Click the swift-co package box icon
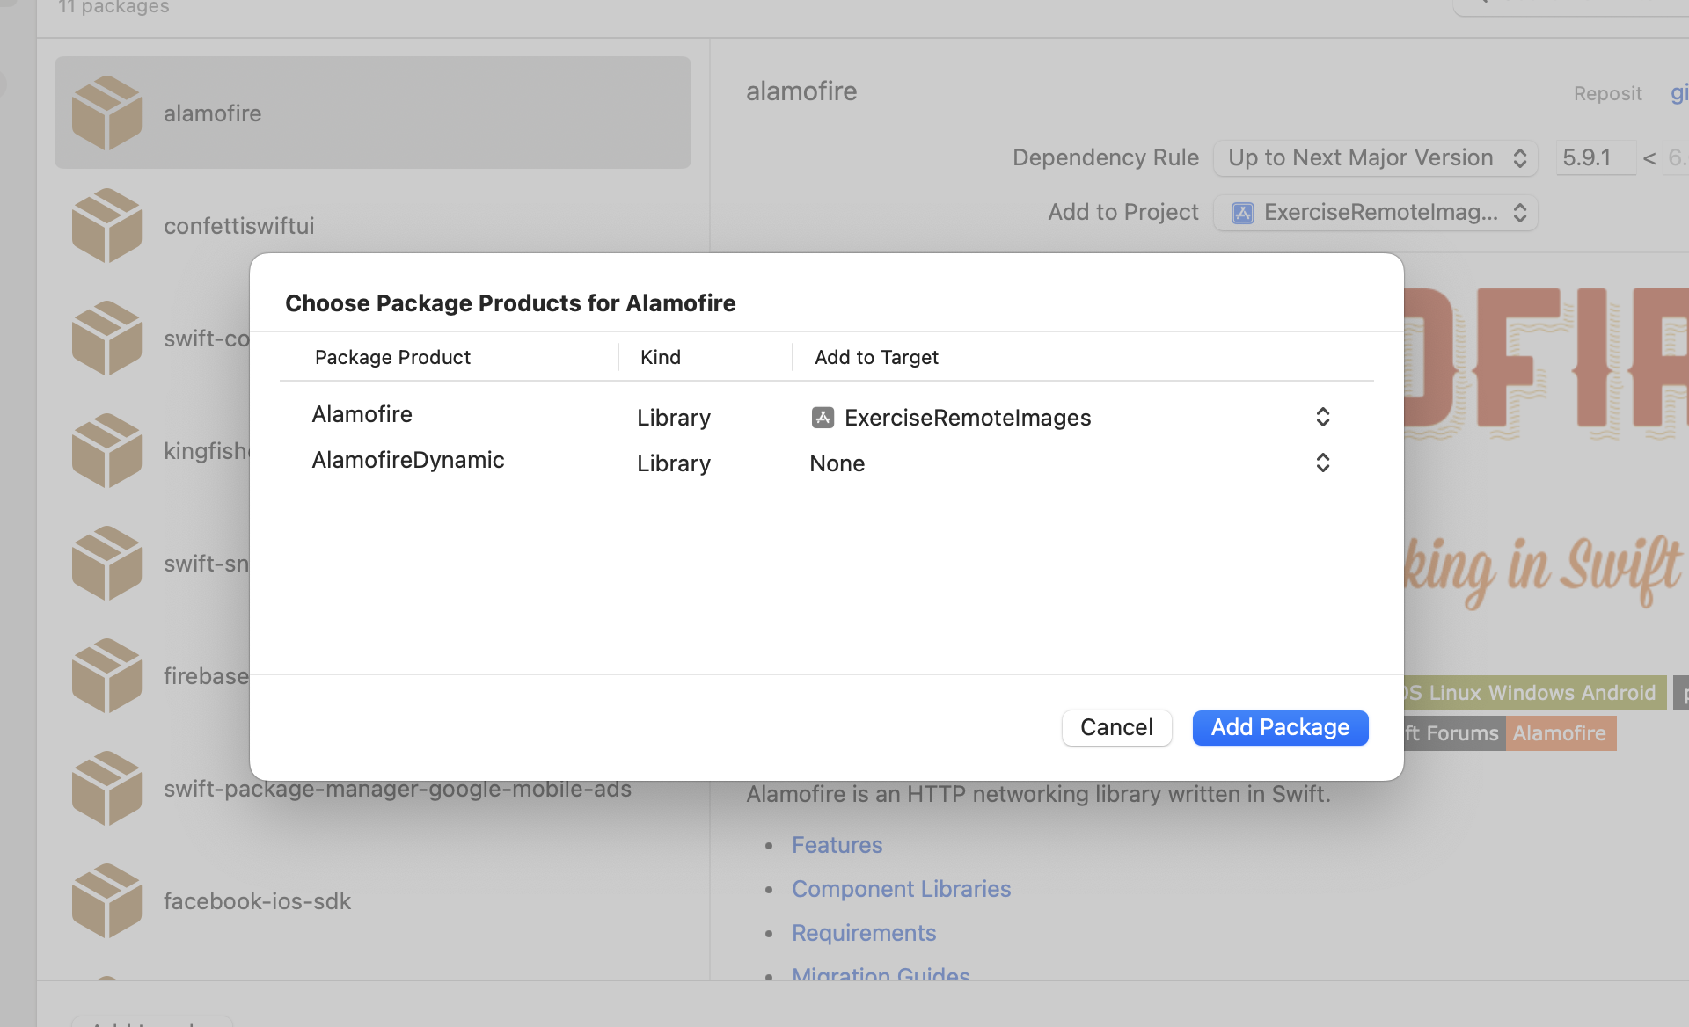The image size is (1689, 1027). (106, 338)
